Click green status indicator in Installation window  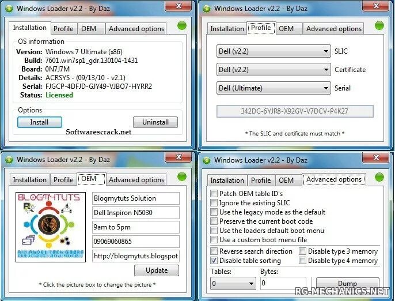(182, 25)
